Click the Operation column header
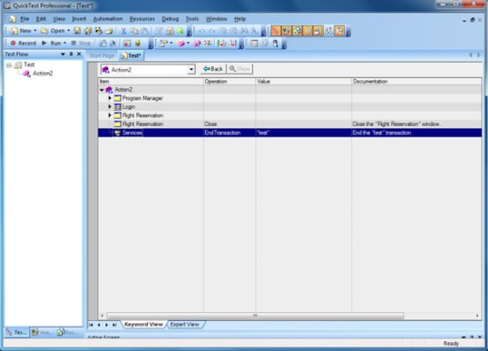Image resolution: width=488 pixels, height=351 pixels. coord(230,82)
